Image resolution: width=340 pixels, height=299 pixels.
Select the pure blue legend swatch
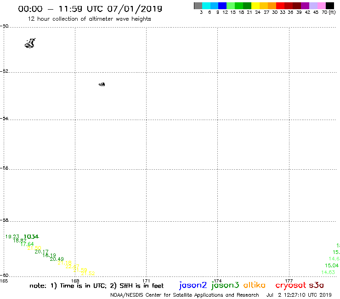click(x=222, y=6)
